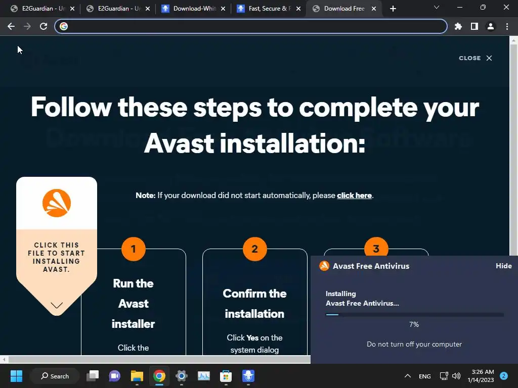
Task: Click the Chrome taskbar icon
Action: click(x=159, y=376)
